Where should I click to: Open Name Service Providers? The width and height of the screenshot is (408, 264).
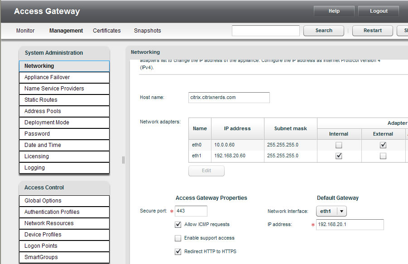click(x=64, y=89)
